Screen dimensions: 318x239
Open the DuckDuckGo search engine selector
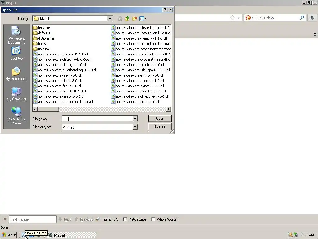(x=249, y=18)
